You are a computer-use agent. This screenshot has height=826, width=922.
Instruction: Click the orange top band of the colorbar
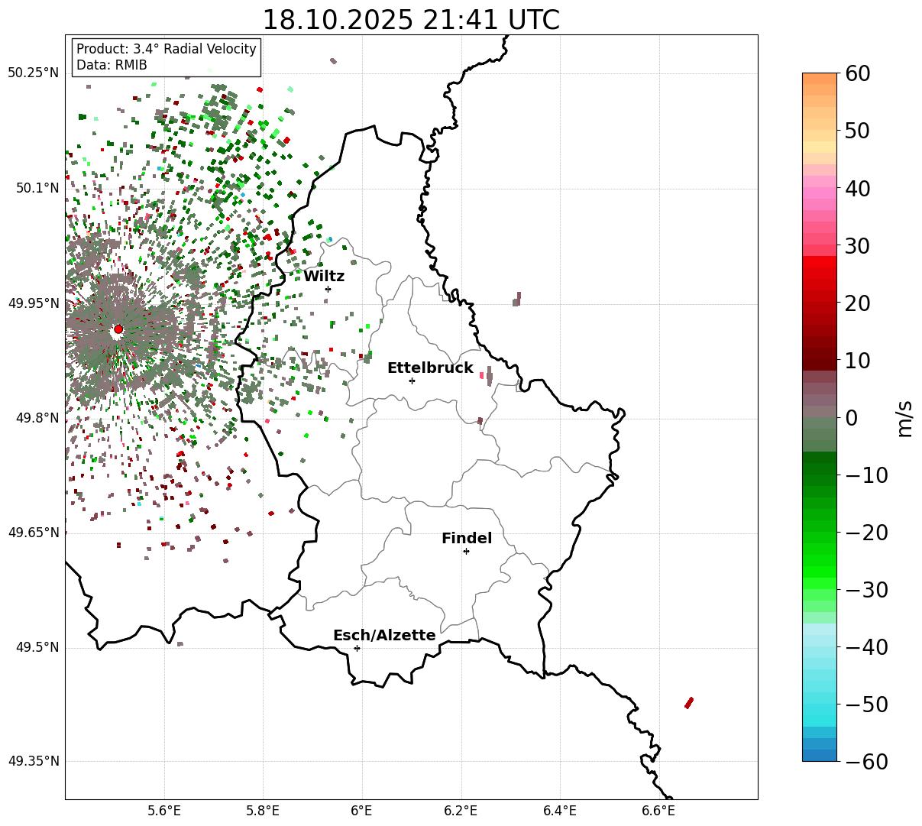(820, 78)
